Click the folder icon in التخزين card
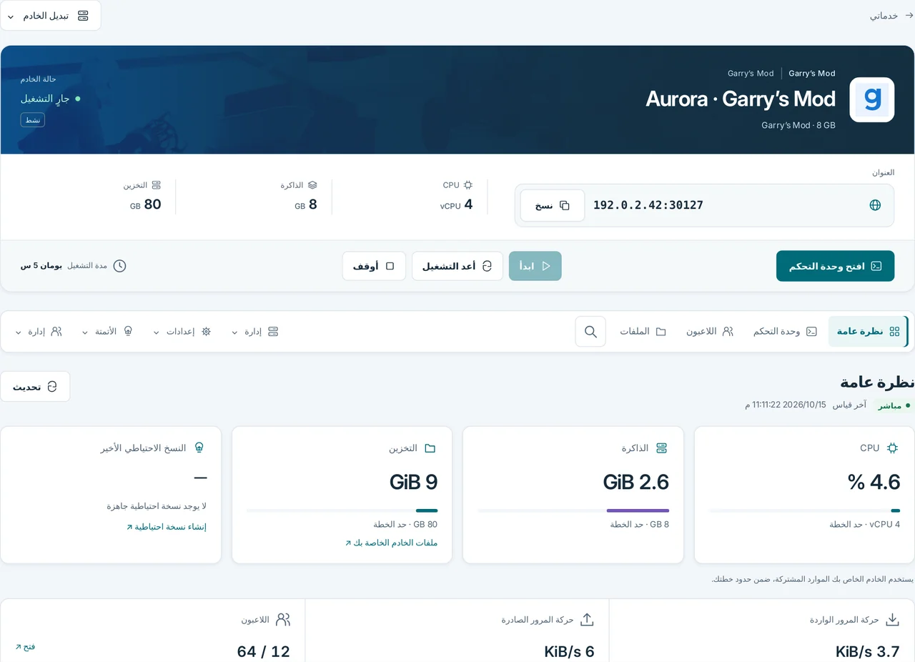Screen dimensions: 915x662 [430, 448]
